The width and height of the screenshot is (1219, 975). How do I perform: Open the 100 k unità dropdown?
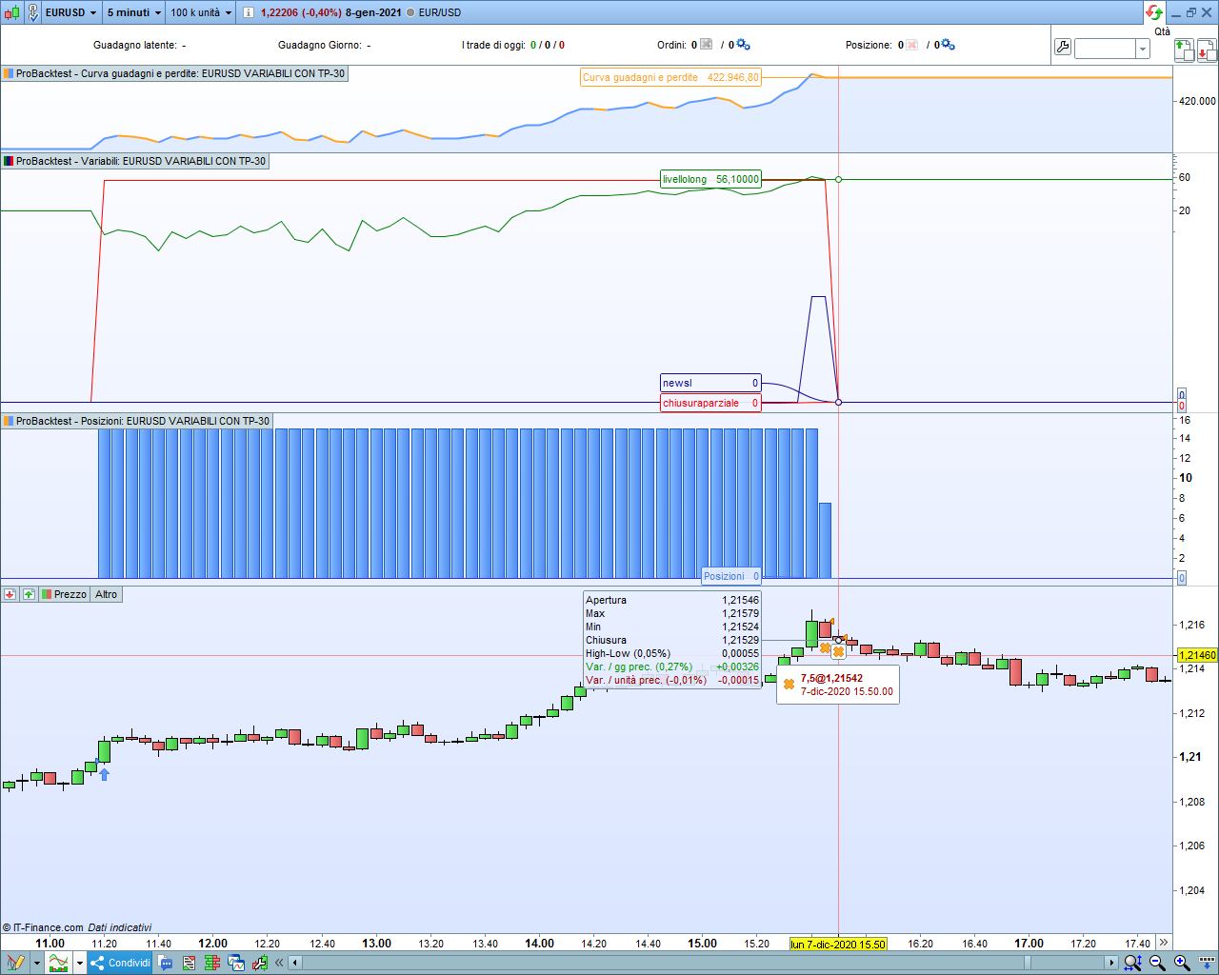tap(201, 12)
